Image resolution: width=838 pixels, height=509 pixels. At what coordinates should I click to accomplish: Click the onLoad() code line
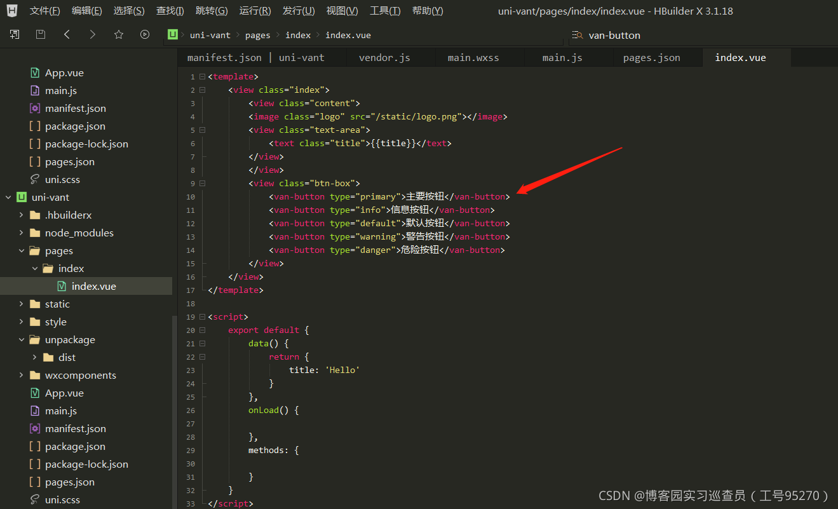coord(273,410)
